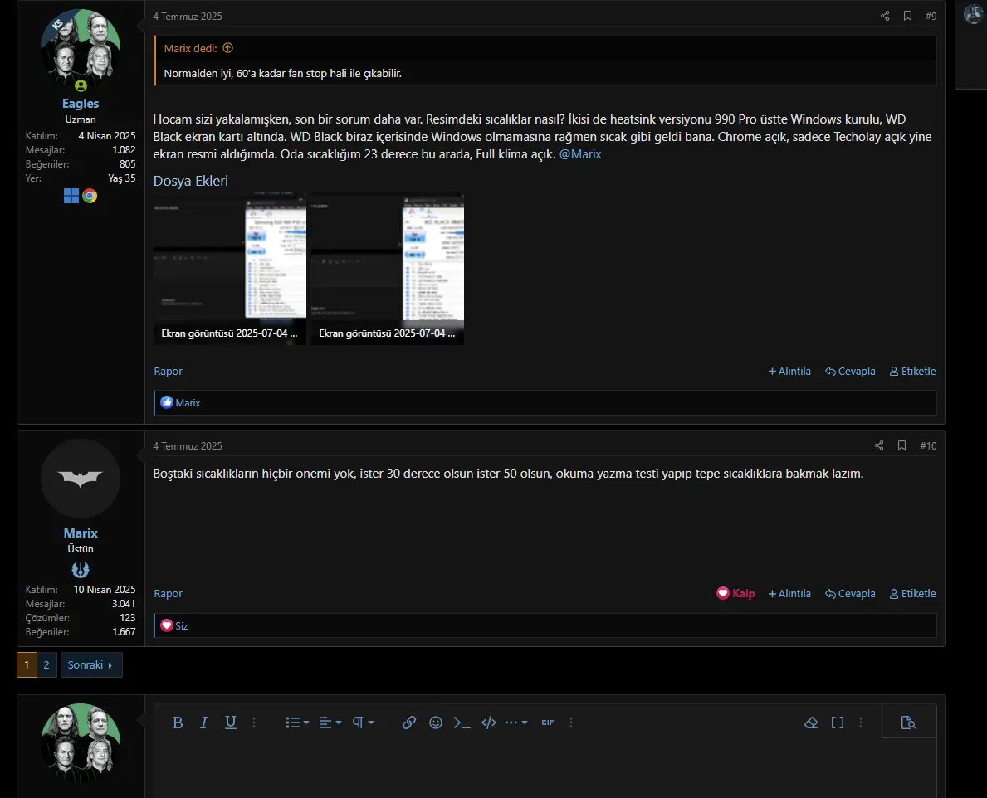
Task: Toggle the Kalp reaction on post #10
Action: (x=735, y=593)
